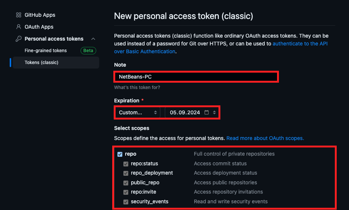Click the OAuth Apps person icon
The width and height of the screenshot is (349, 210).
[19, 27]
